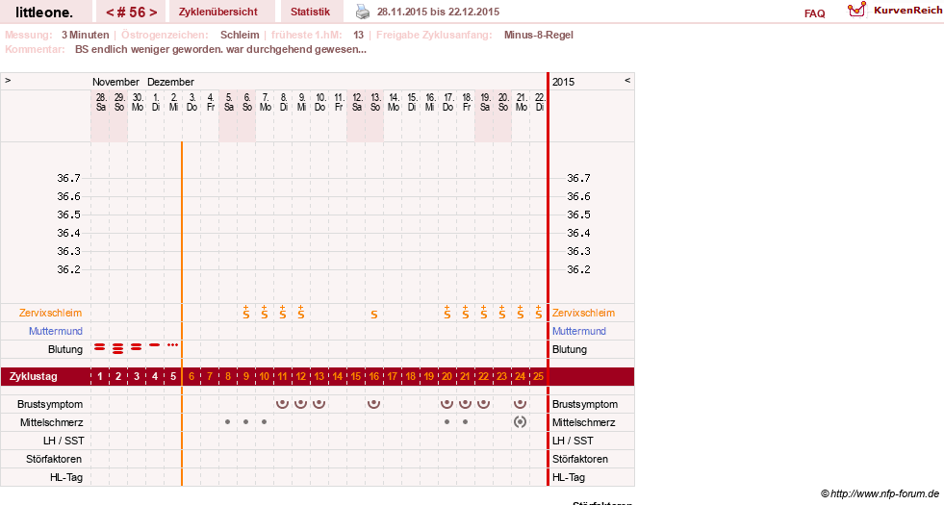Click the Zyklustag row label

click(x=33, y=377)
